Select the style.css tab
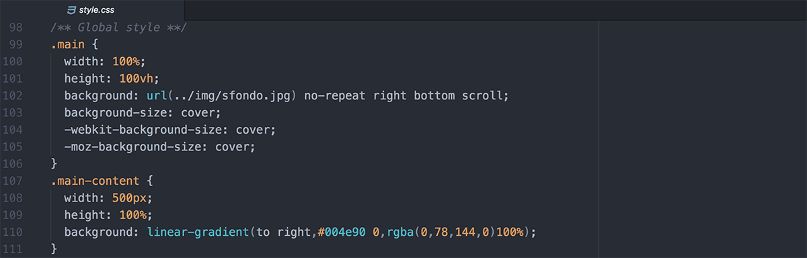This screenshot has width=807, height=258. [92, 10]
